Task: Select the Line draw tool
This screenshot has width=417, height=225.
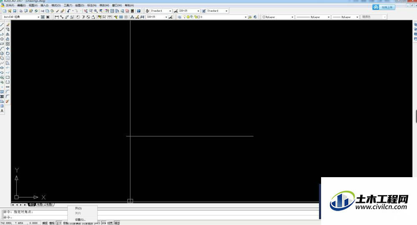Action: pos(2,25)
